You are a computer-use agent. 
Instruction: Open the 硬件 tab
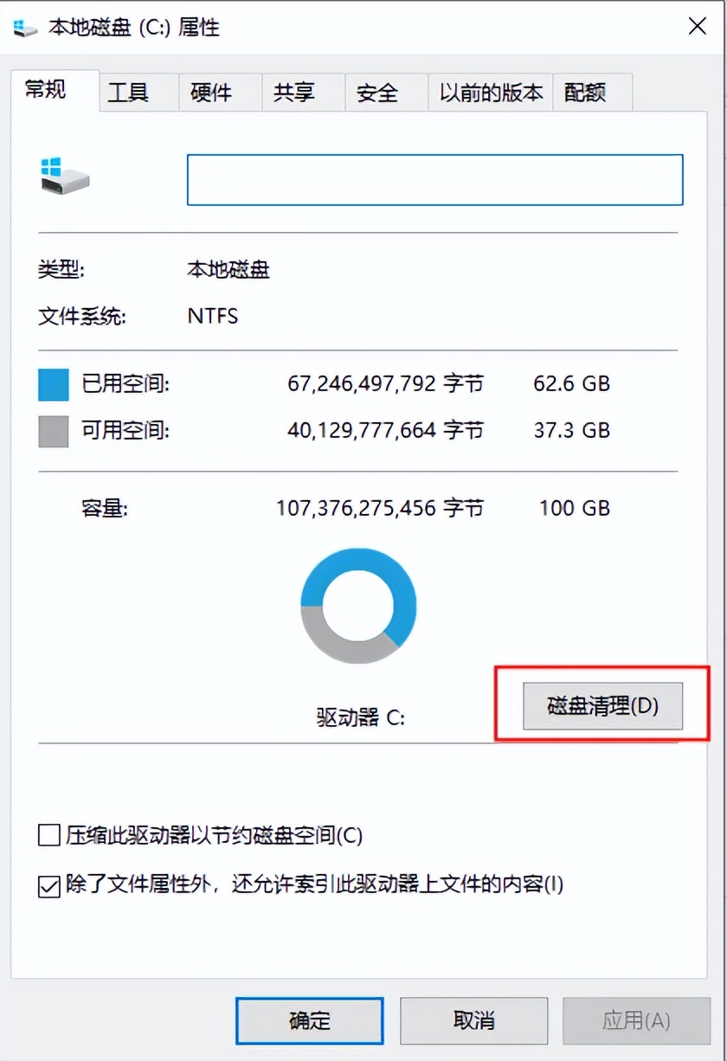tap(210, 92)
